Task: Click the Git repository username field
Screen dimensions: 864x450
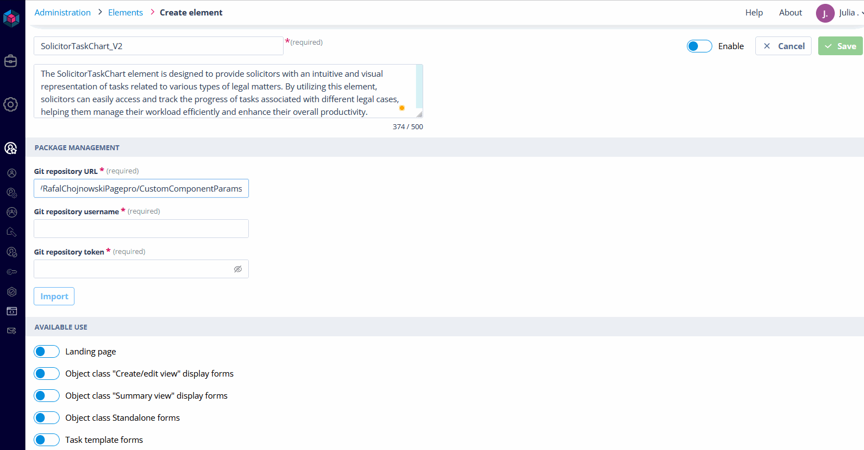Action: (141, 229)
